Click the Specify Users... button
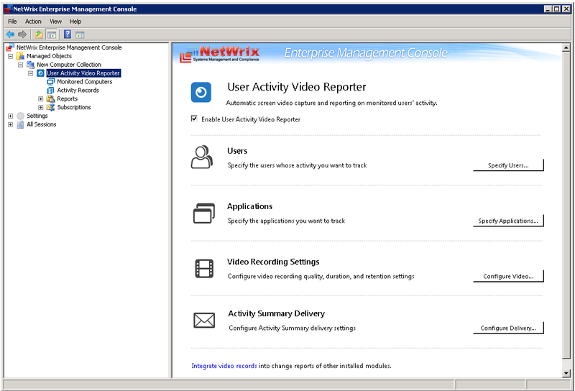The image size is (575, 391). [508, 165]
